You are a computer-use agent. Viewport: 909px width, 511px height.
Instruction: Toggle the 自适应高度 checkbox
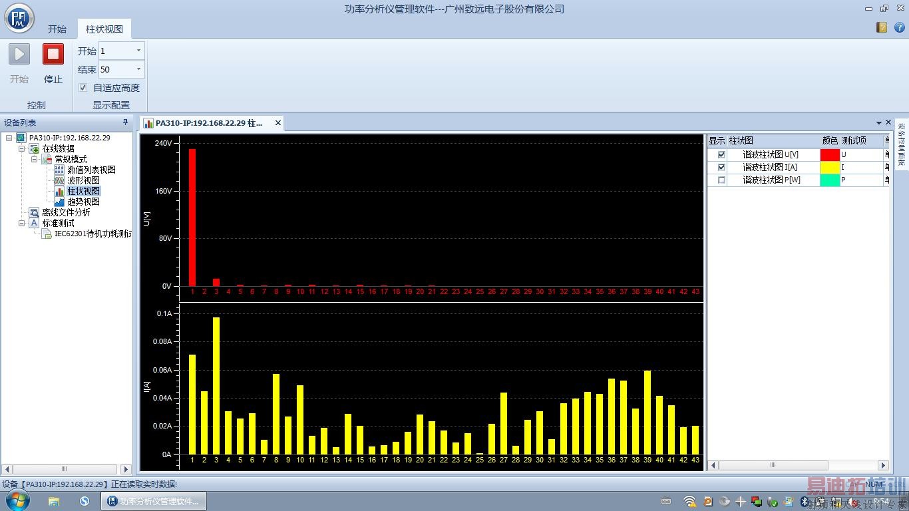(x=83, y=87)
